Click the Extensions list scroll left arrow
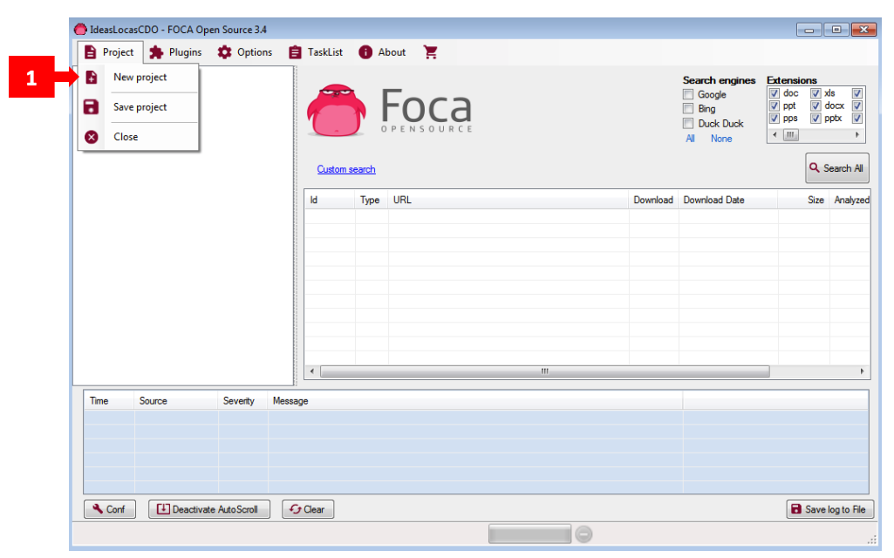Viewport: 894px width, 558px height. coord(775,135)
